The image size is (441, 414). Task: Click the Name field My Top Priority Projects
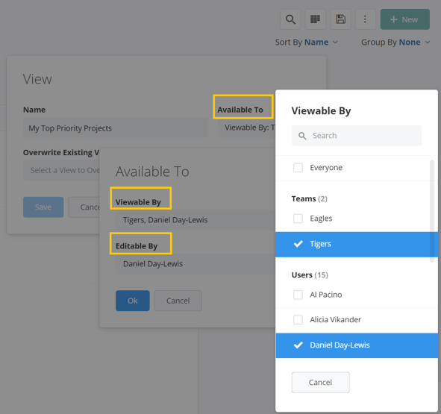pyautogui.click(x=116, y=128)
